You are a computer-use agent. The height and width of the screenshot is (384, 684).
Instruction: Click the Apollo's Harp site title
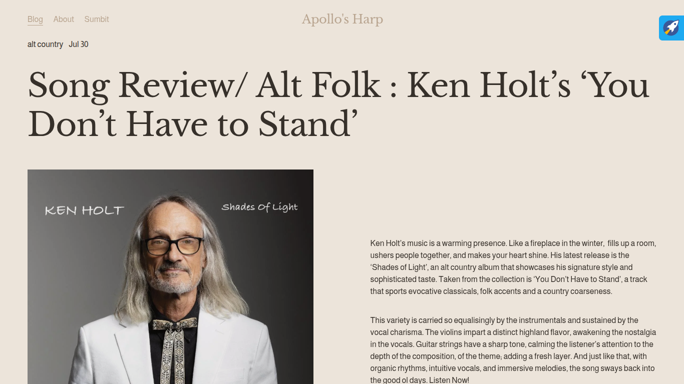pos(343,19)
